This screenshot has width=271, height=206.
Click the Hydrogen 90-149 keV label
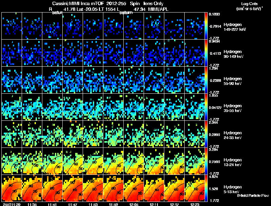coord(234,54)
